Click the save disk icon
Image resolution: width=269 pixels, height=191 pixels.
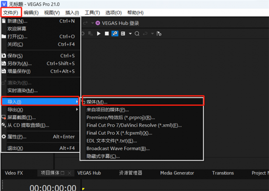click(x=4, y=55)
